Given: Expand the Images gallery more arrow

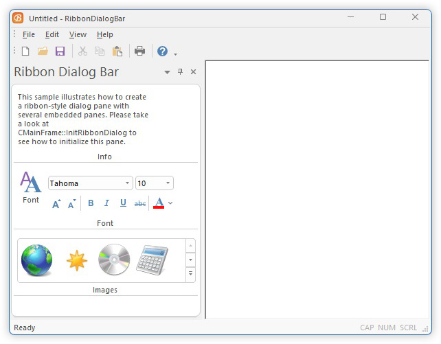Looking at the screenshot, I should coord(190,275).
